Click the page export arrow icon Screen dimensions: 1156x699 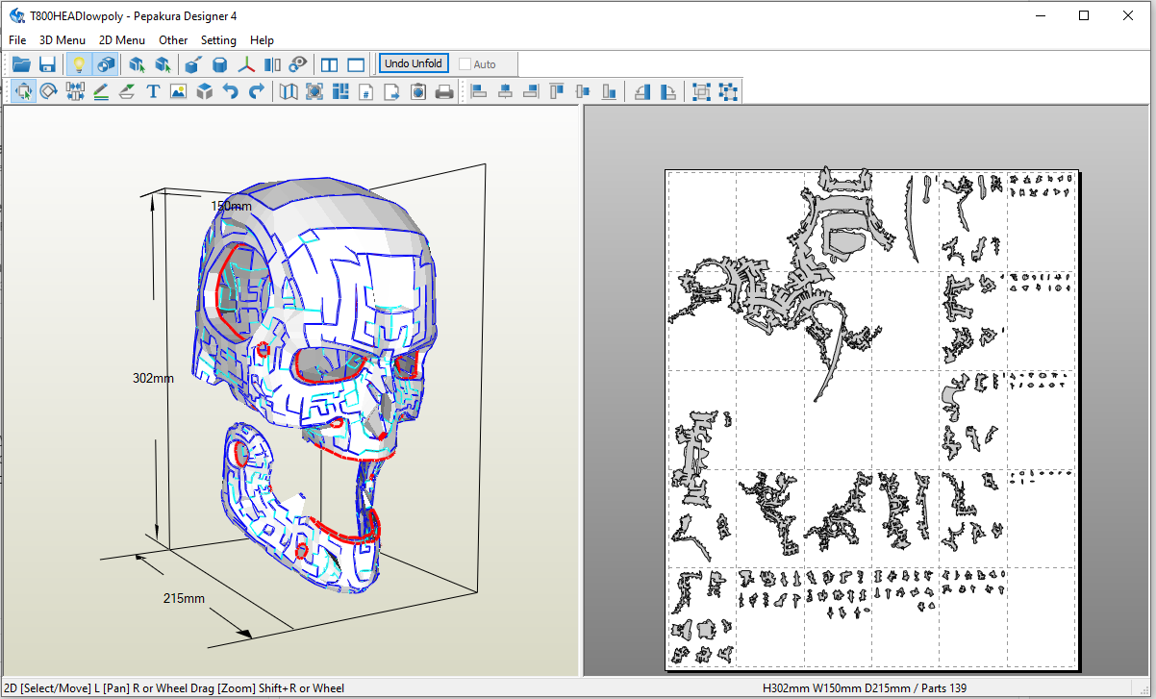(392, 91)
